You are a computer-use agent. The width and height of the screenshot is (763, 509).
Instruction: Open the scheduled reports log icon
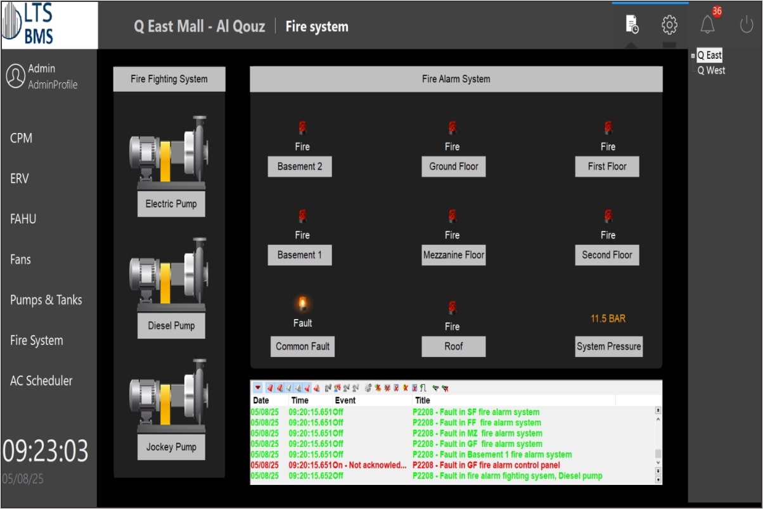point(632,25)
